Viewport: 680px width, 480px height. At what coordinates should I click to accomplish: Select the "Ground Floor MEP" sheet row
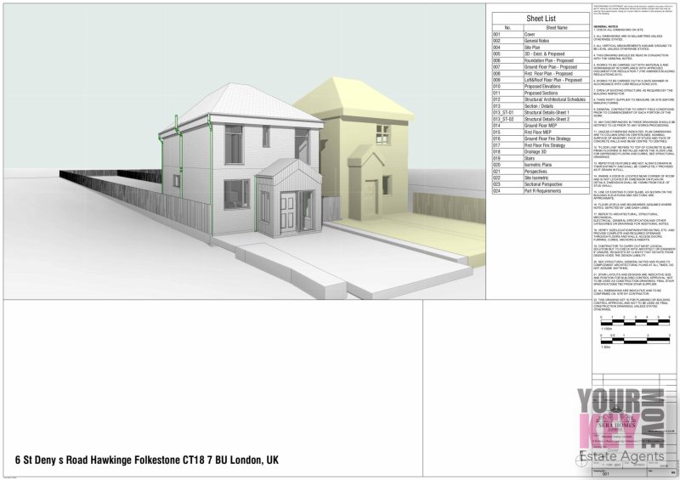(541, 126)
